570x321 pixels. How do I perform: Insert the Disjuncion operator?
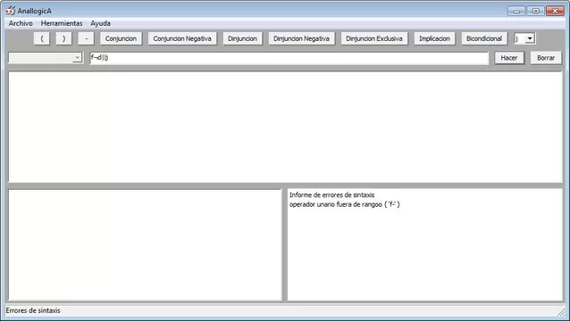coord(242,38)
